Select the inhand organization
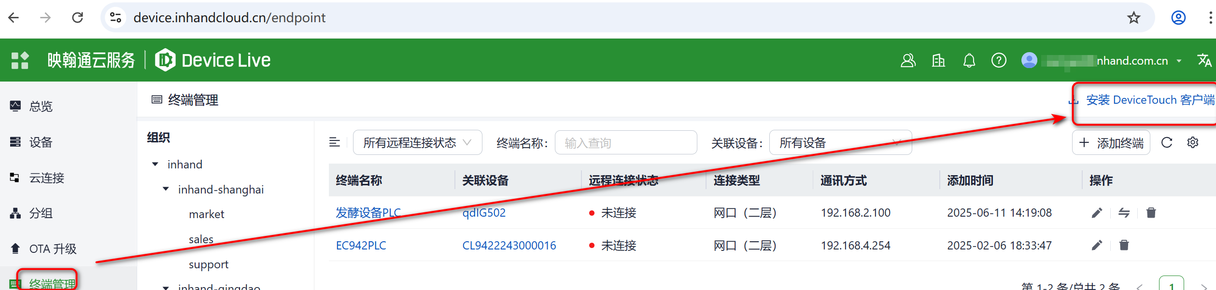This screenshot has height=290, width=1216. [185, 165]
